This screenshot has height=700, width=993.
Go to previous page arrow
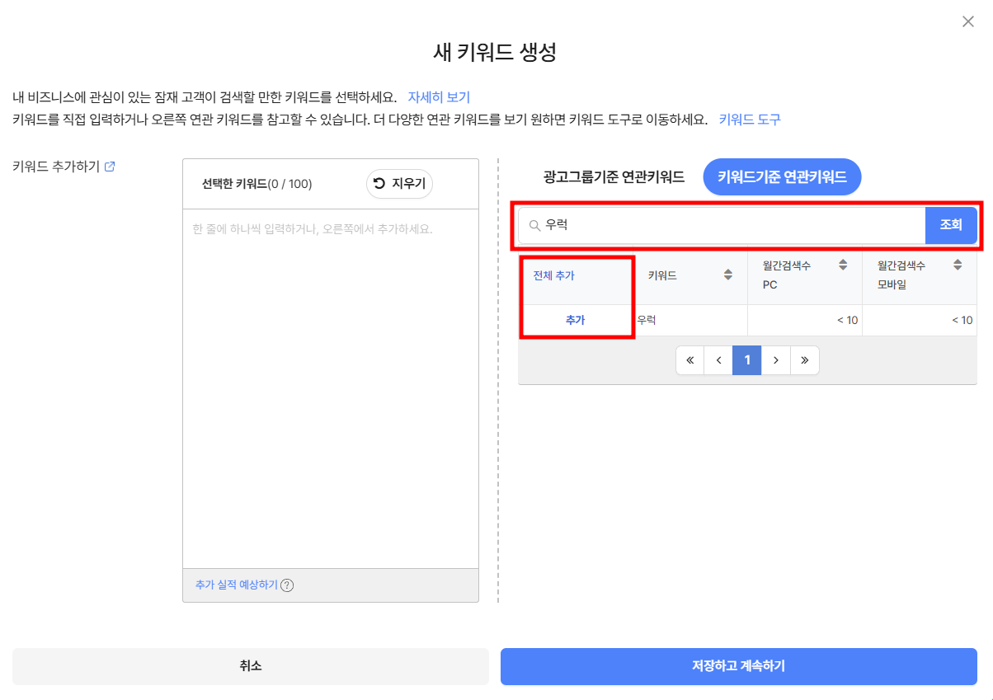pyautogui.click(x=718, y=360)
